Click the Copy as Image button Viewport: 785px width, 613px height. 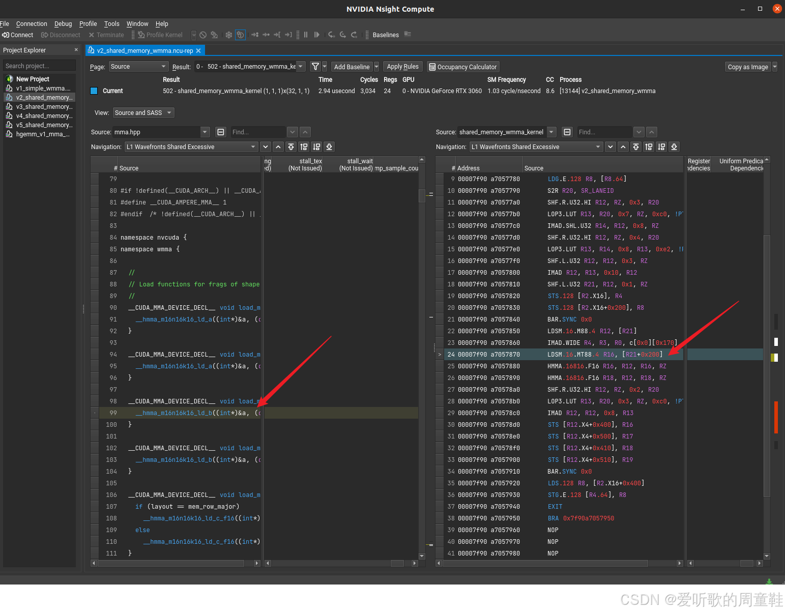(x=748, y=67)
